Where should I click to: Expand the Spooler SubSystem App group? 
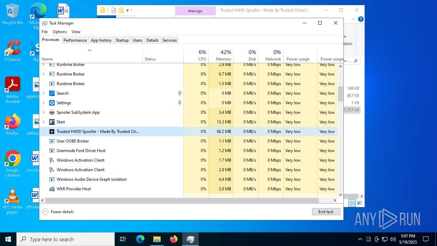(x=43, y=112)
